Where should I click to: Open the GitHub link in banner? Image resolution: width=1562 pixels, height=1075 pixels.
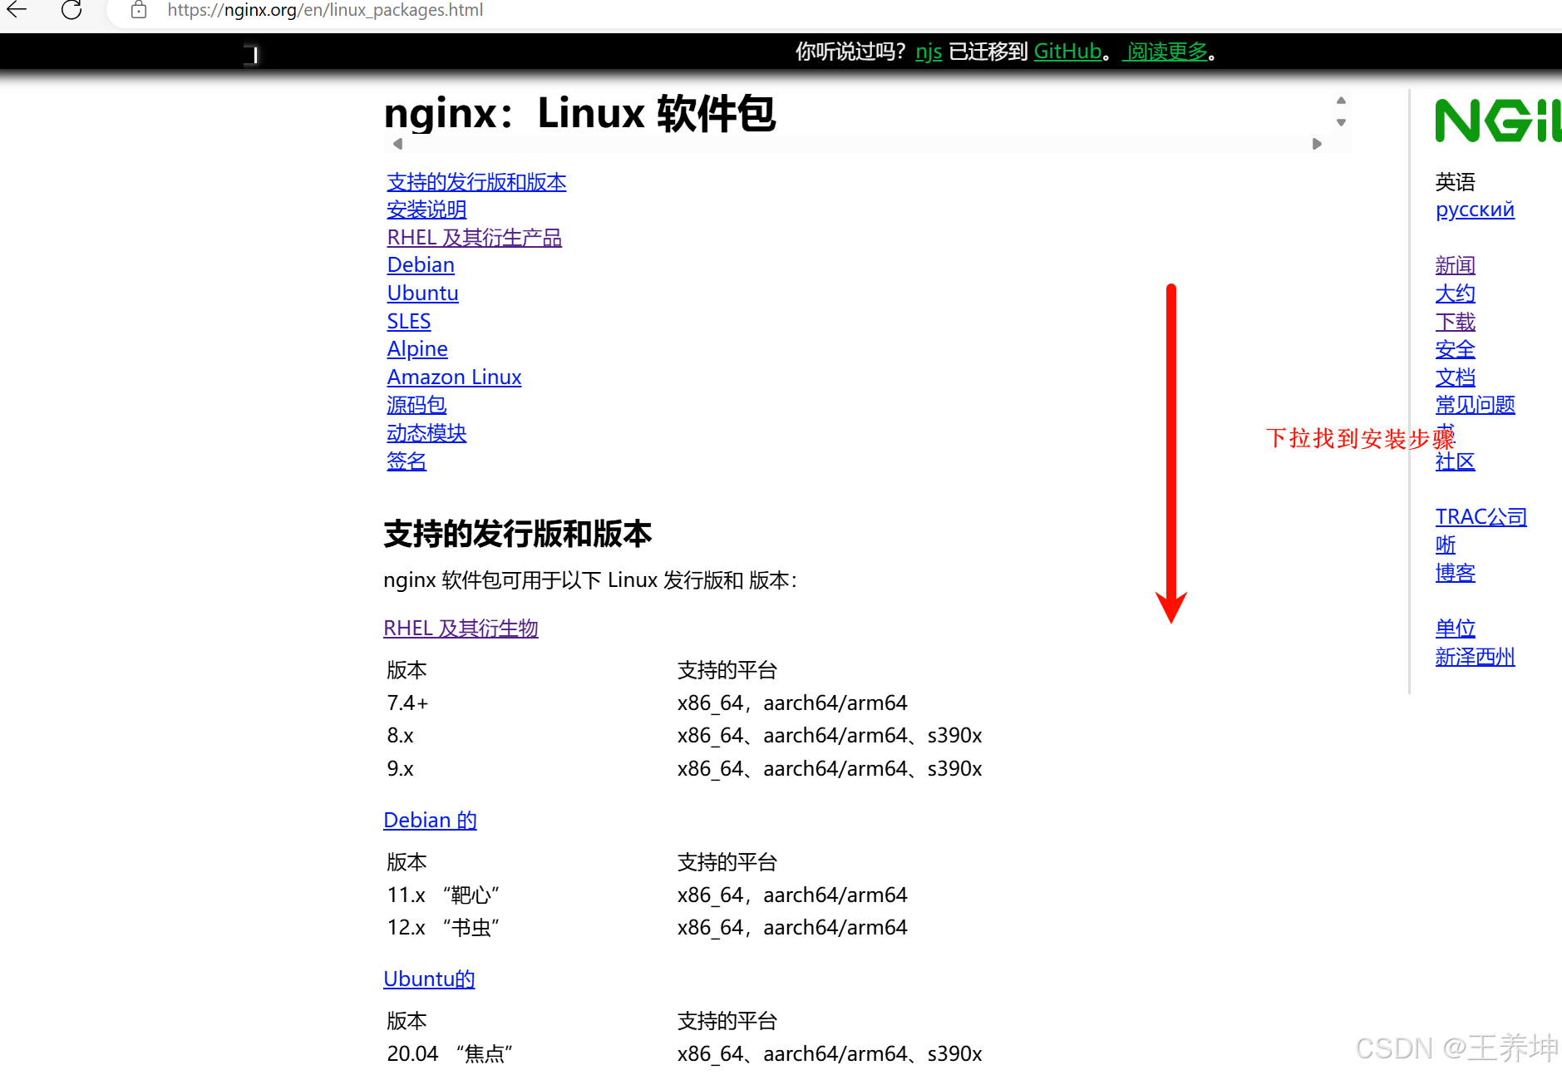point(1067,52)
